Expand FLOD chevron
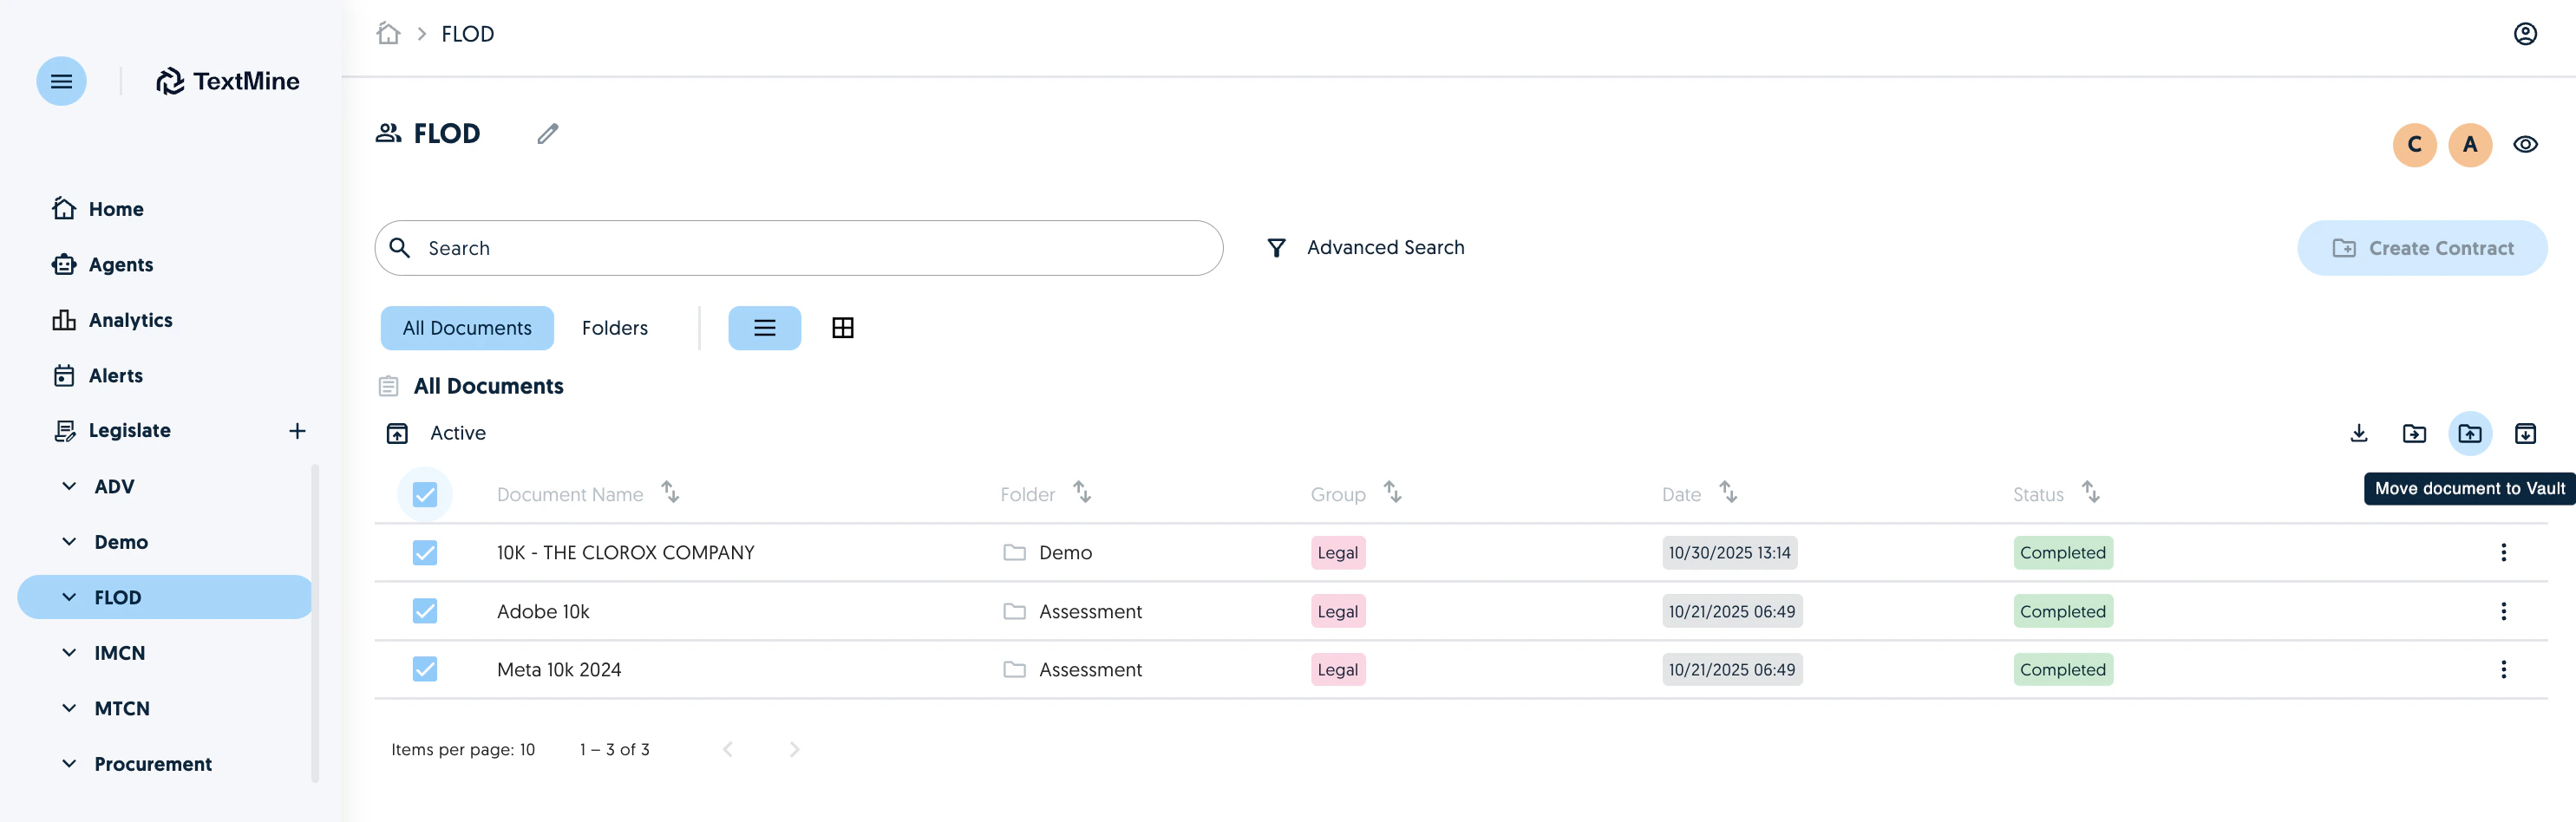 pyautogui.click(x=69, y=597)
